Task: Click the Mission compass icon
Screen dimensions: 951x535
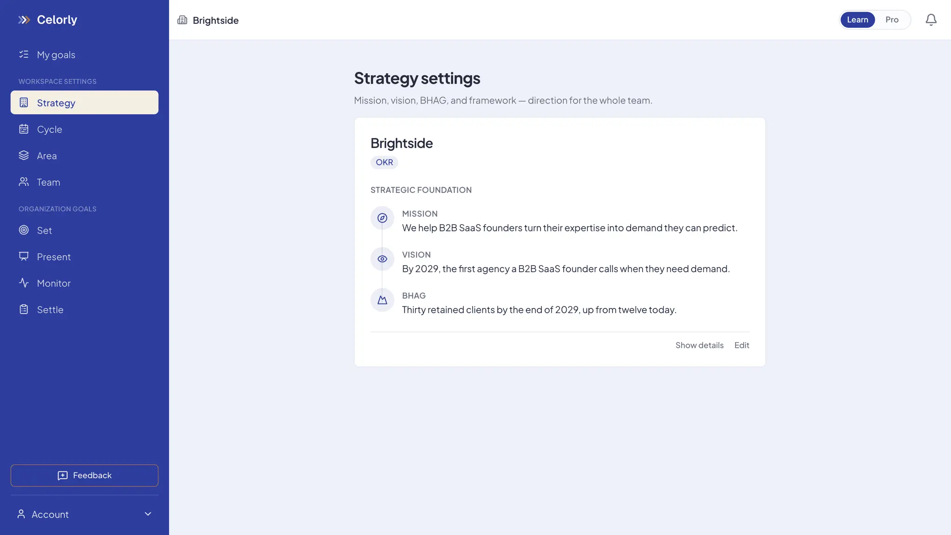Action: (x=382, y=218)
